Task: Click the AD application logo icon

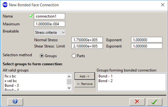Action: [x=5, y=5]
